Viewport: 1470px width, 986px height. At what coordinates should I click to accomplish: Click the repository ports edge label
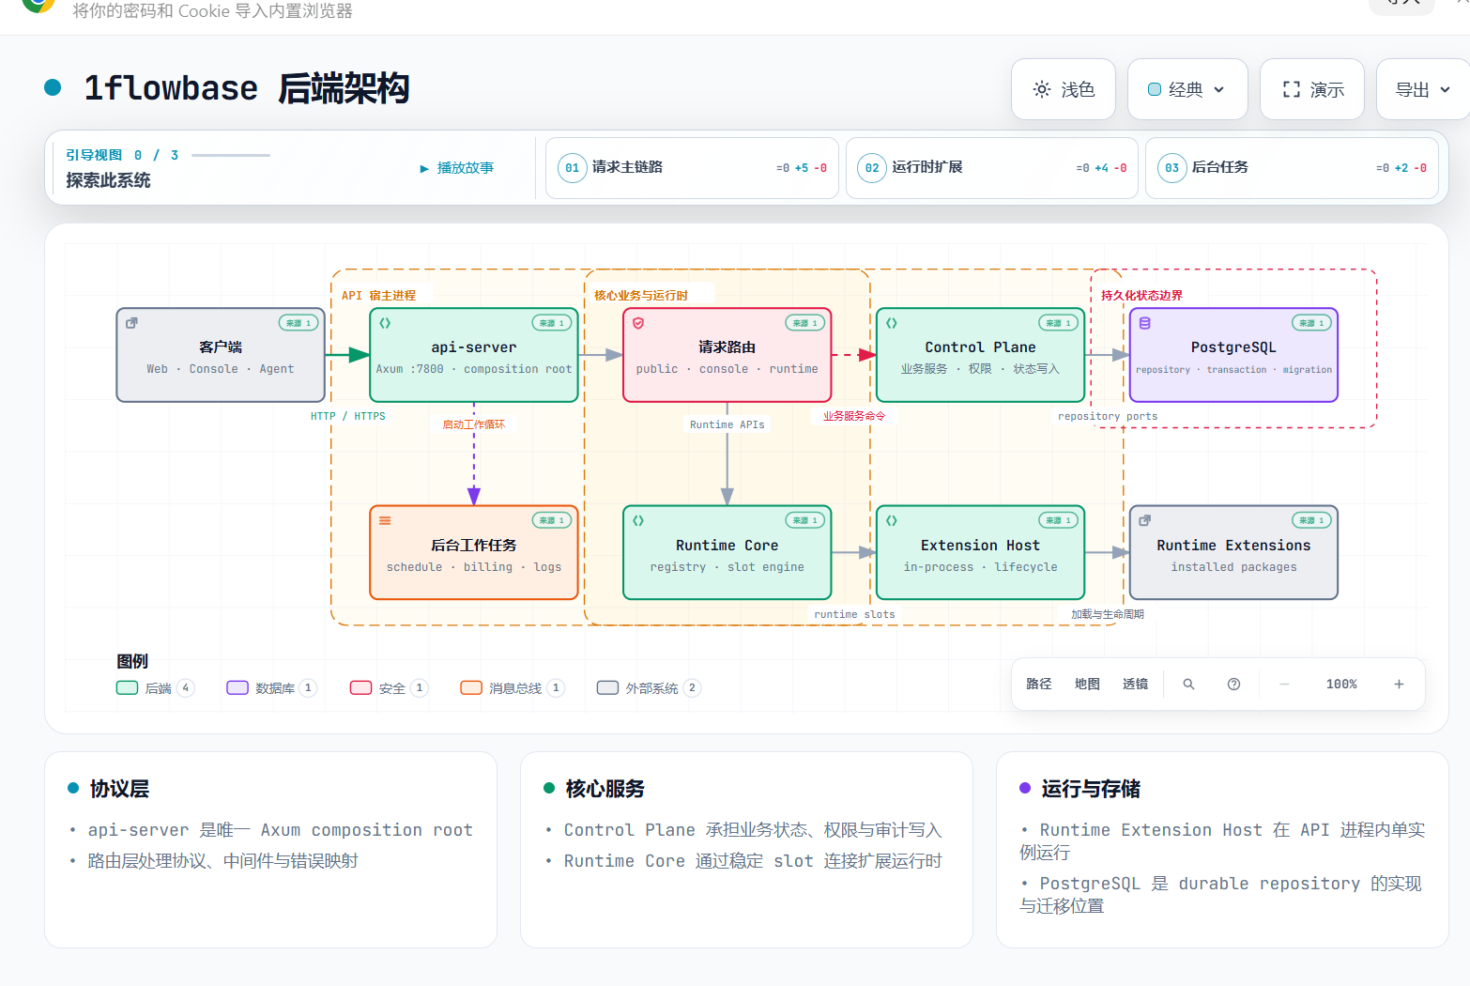[1108, 416]
